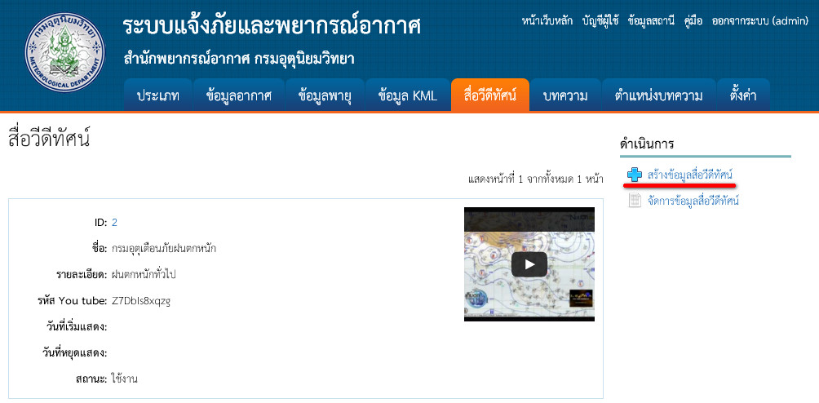Click the label สถานะ:

point(91,379)
